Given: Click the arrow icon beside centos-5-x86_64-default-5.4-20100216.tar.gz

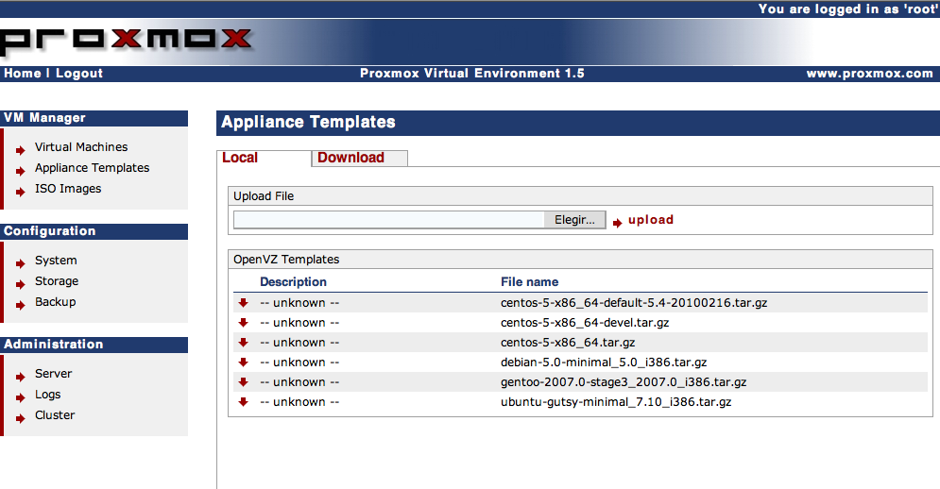Looking at the screenshot, I should coord(243,303).
